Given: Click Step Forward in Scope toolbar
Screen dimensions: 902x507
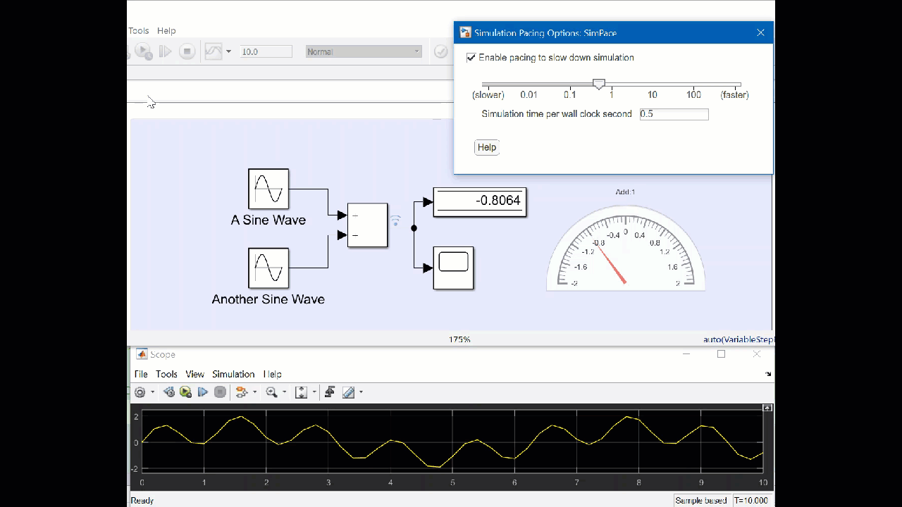Looking at the screenshot, I should 203,392.
